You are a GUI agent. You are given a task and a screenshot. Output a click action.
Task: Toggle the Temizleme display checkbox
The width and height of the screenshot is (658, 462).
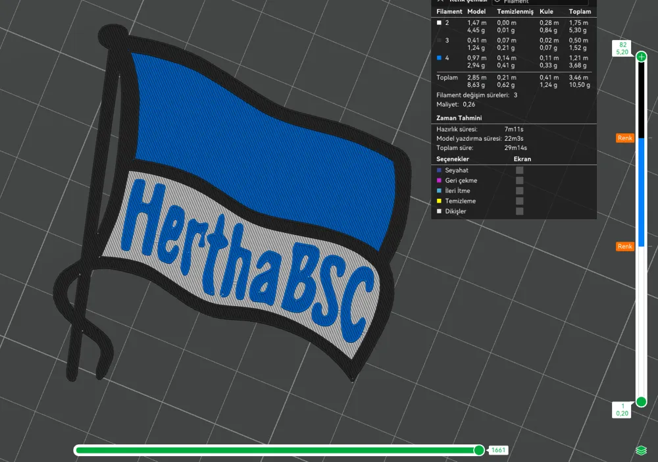point(520,201)
